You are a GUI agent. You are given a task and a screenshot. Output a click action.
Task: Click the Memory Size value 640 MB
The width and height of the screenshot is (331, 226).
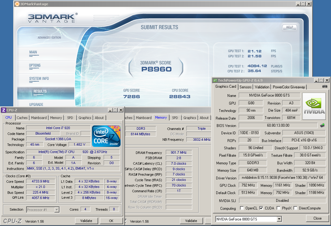click(253, 170)
